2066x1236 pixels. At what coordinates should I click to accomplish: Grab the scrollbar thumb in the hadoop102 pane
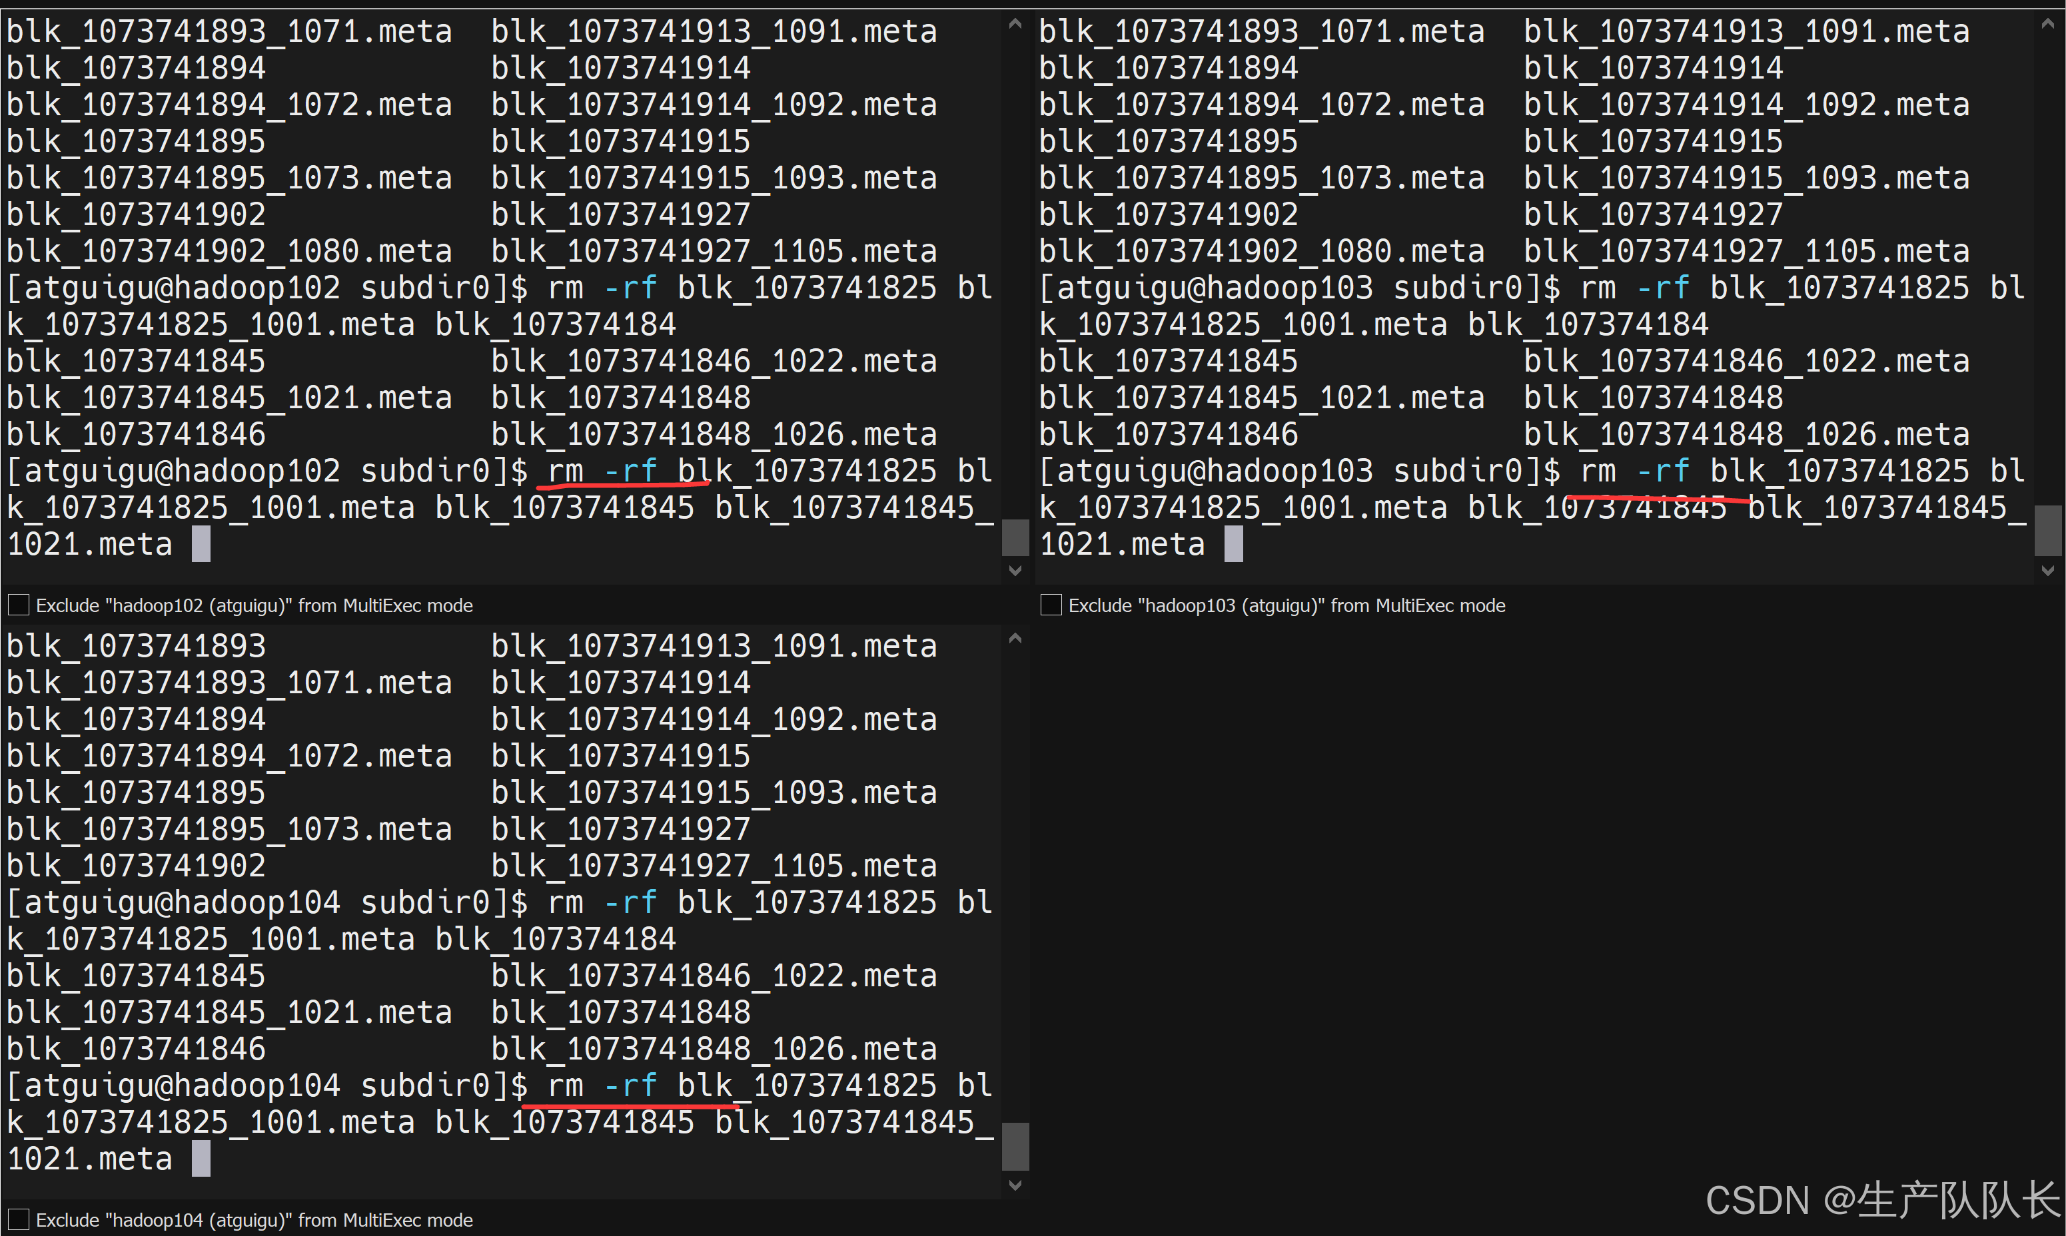(1015, 537)
